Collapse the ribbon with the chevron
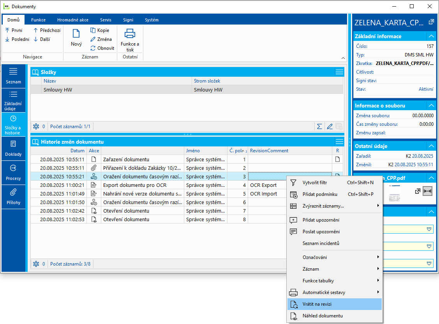The image size is (439, 324). pos(343,58)
